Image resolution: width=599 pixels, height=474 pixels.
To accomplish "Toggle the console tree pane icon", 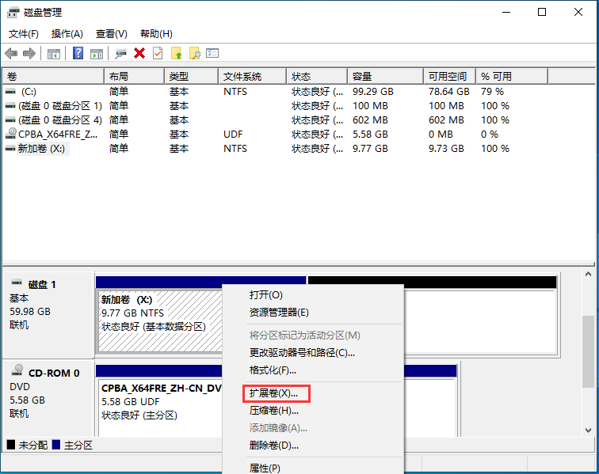I will click(x=54, y=54).
